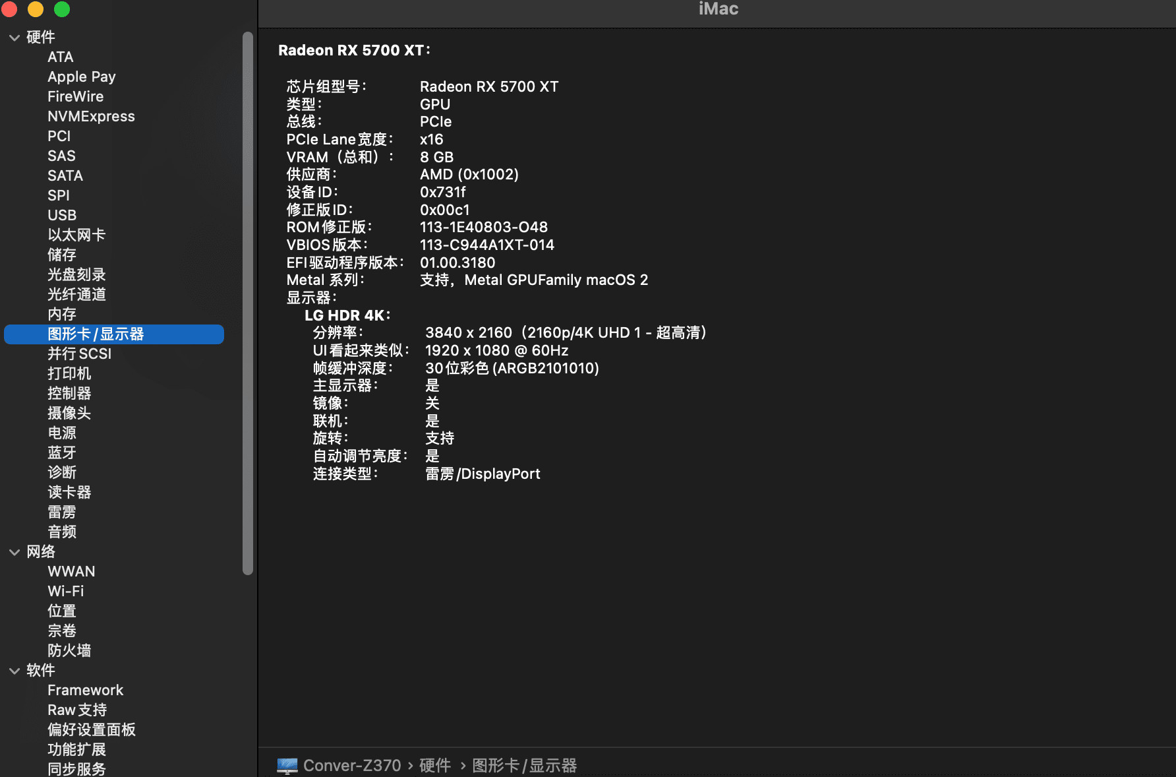The height and width of the screenshot is (777, 1176).
Task: Select 防火墙 under 网络
Action: click(69, 651)
